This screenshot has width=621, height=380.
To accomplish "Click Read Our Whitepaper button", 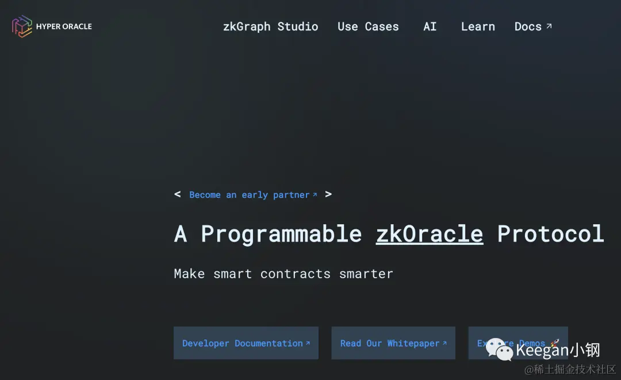I will pyautogui.click(x=393, y=343).
